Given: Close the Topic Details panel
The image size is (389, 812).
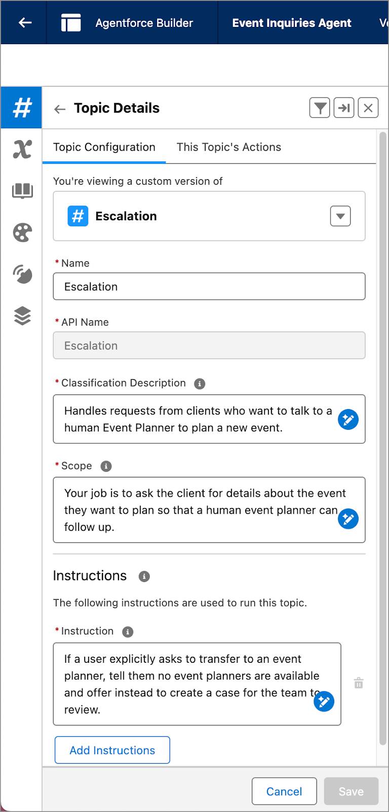Looking at the screenshot, I should 368,108.
